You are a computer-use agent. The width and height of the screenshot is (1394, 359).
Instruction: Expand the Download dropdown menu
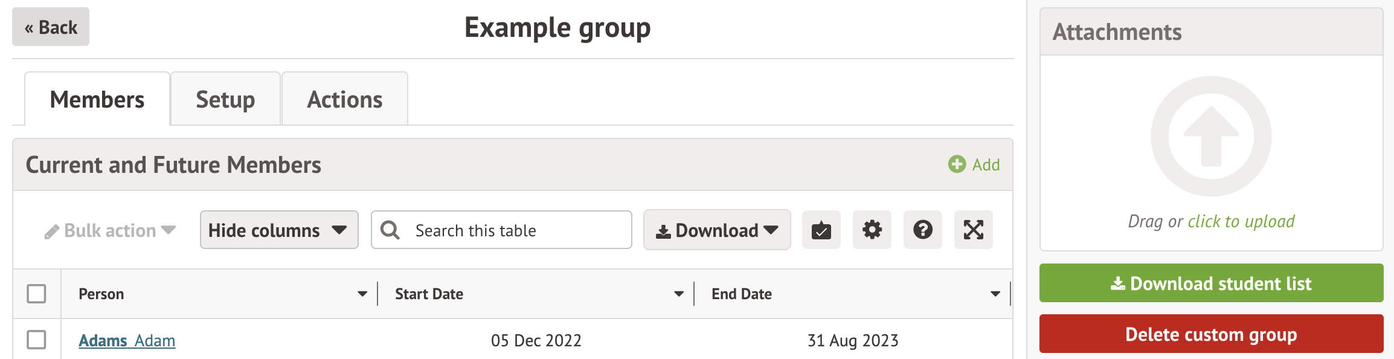click(716, 230)
